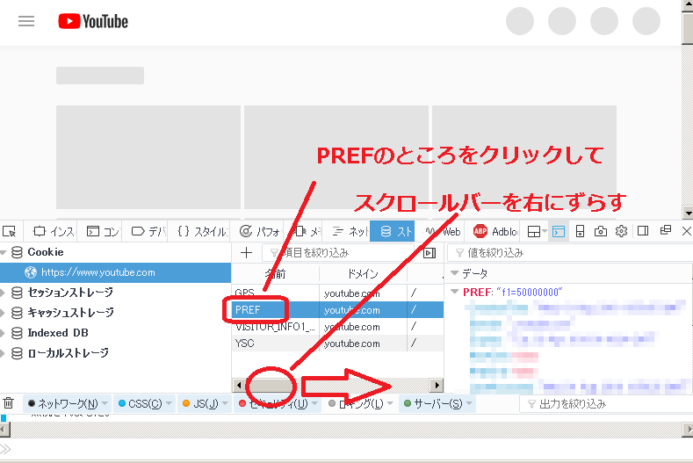Toggle the split console button

pyautogui.click(x=559, y=231)
